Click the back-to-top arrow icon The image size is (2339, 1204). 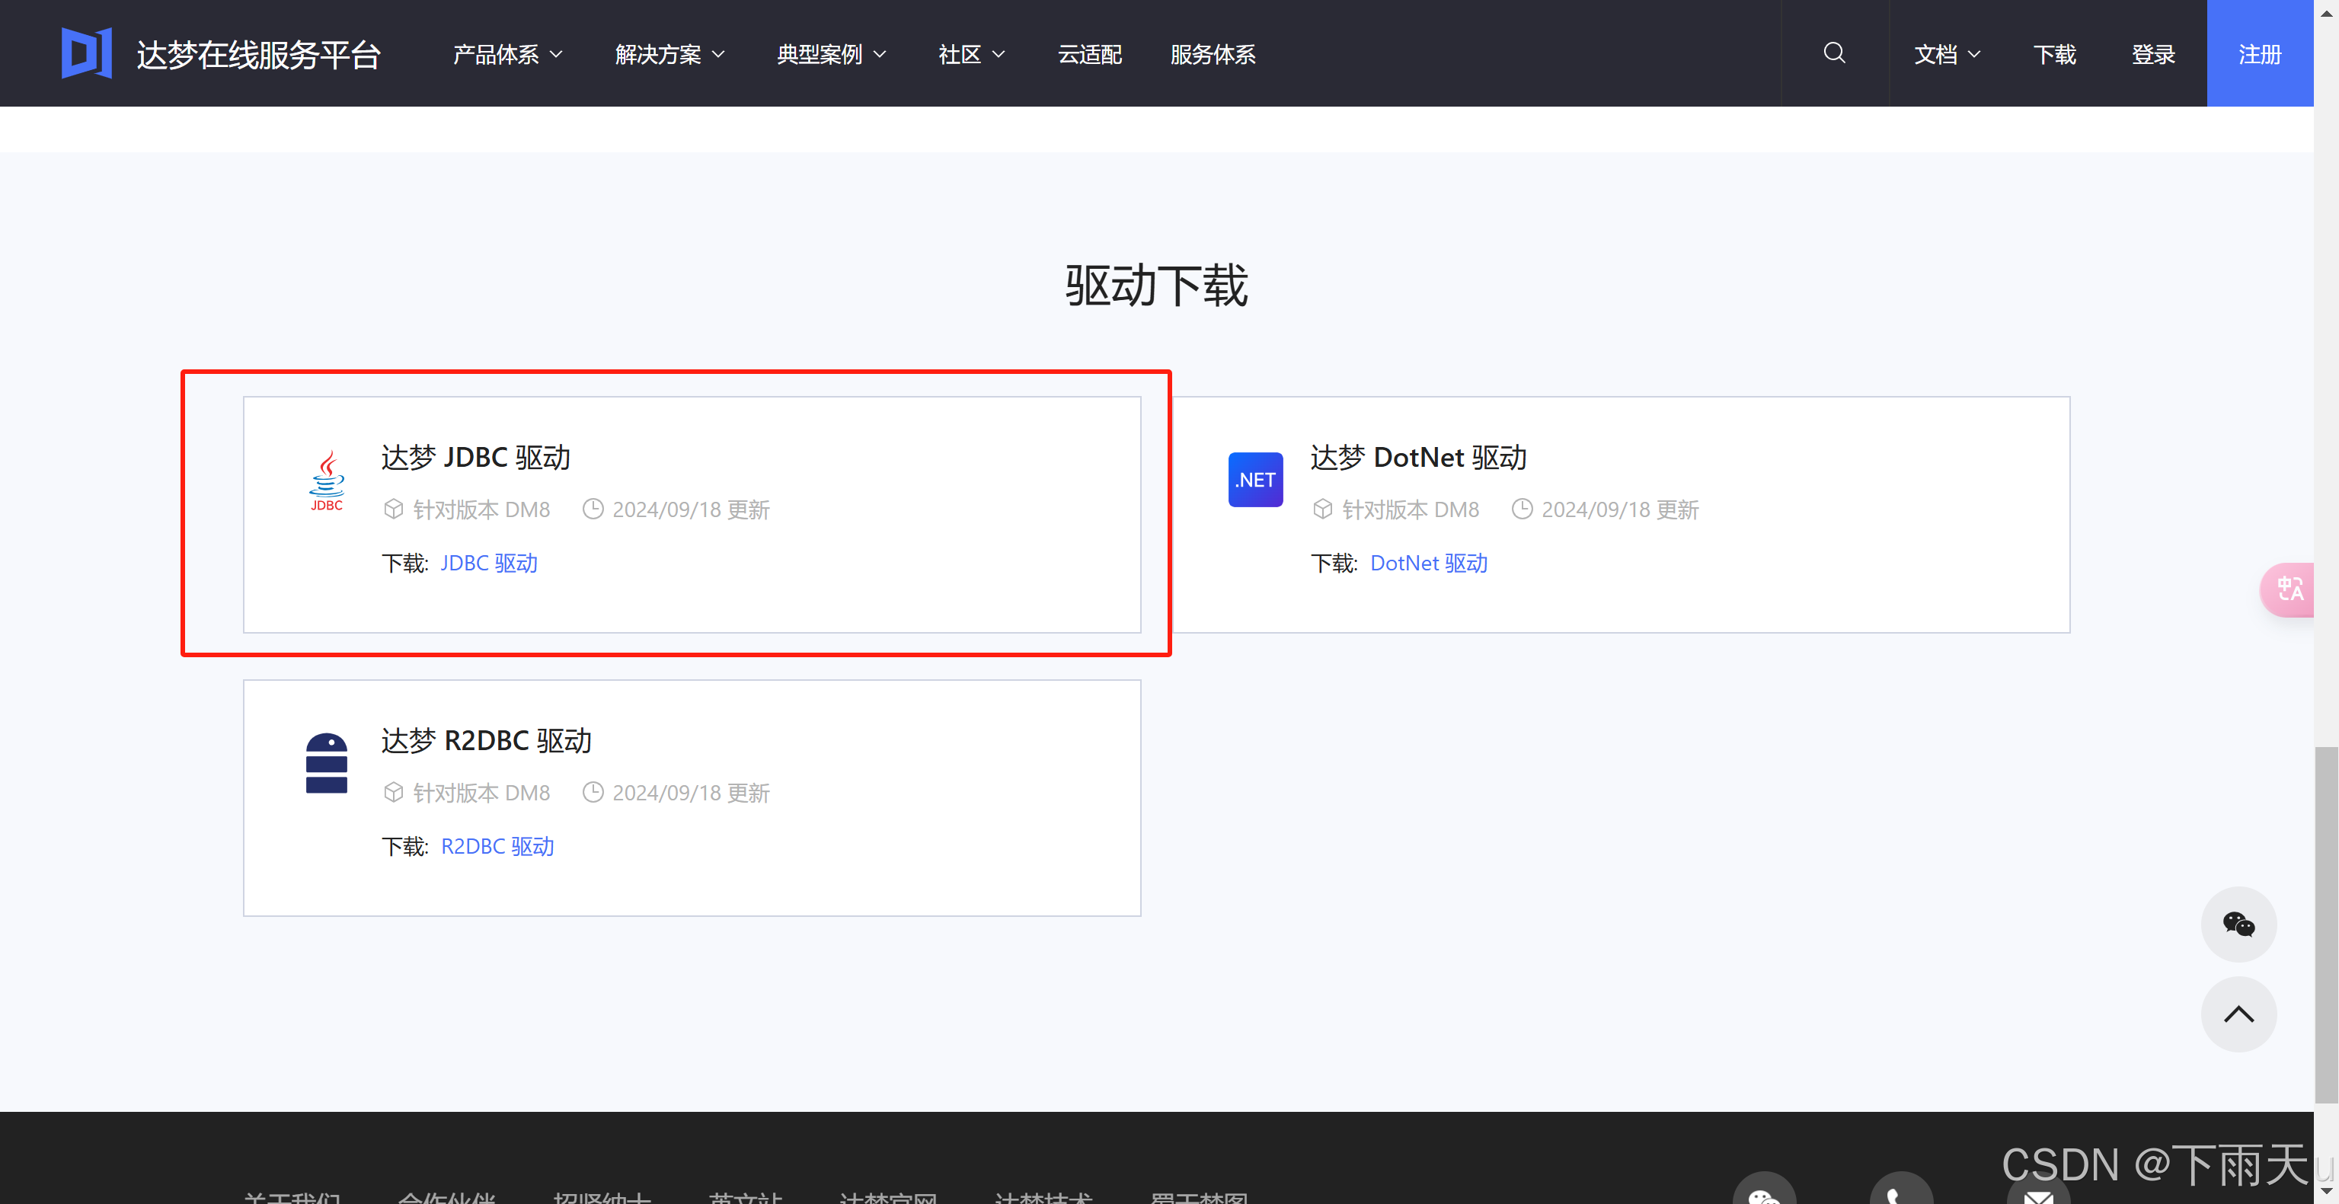click(x=2238, y=1014)
